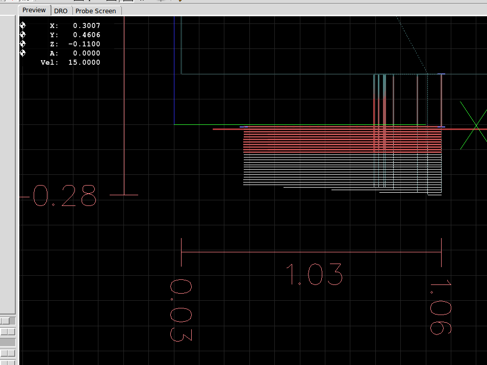Click the 1.03 width dimension label

click(314, 274)
